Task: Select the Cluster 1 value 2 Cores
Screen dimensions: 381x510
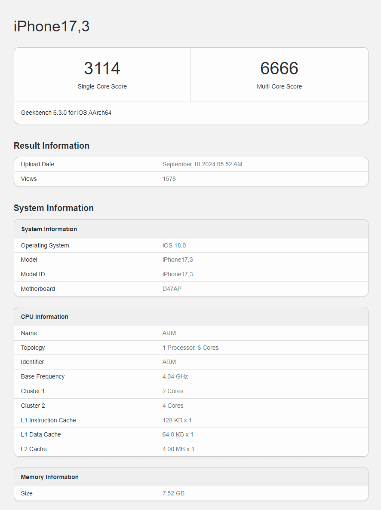Action: tap(173, 391)
